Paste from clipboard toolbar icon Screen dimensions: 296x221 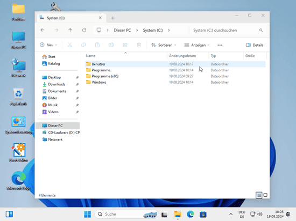tap(97, 45)
